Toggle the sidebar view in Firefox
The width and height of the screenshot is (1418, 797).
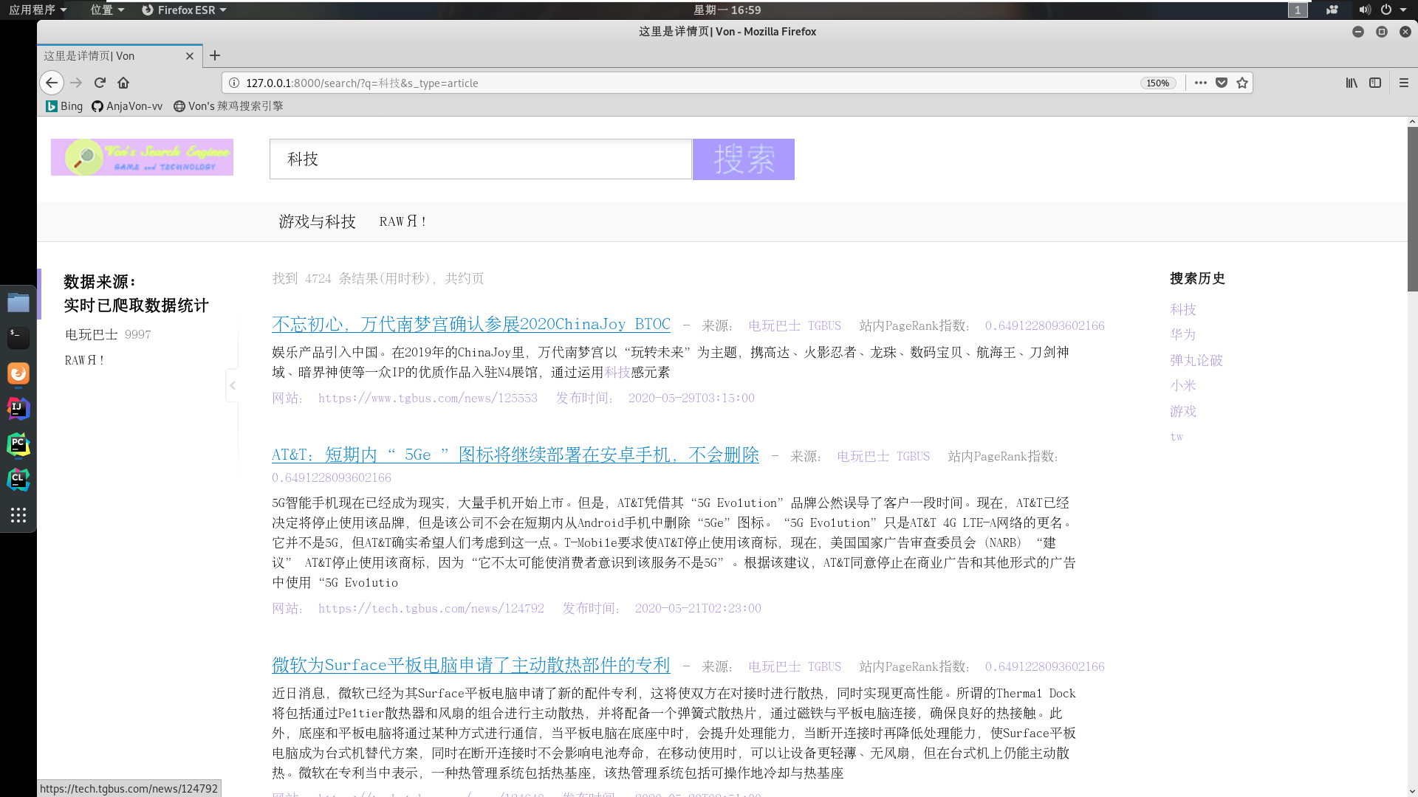1375,83
